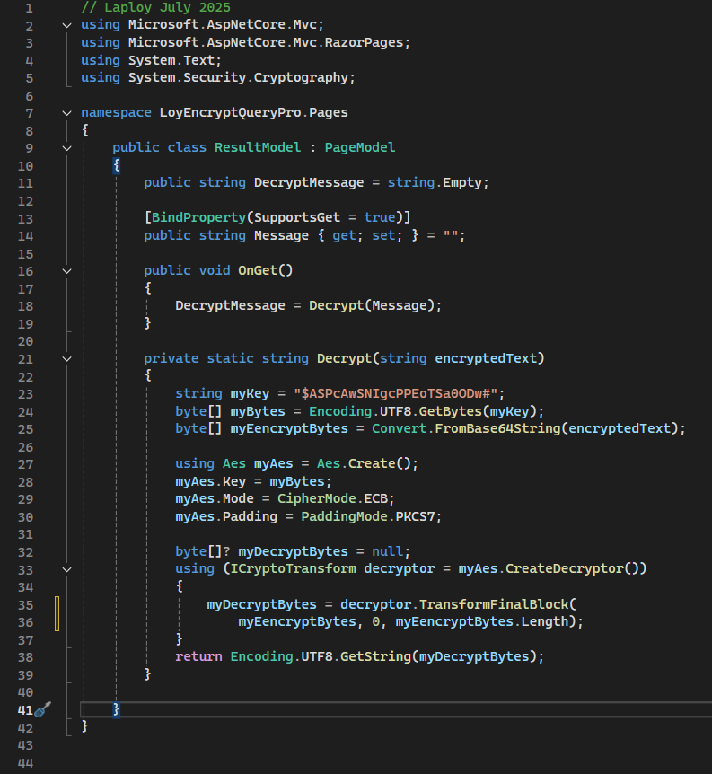The width and height of the screenshot is (712, 774).
Task: Click the yellow change marker beside line 35
Action: coord(57,612)
